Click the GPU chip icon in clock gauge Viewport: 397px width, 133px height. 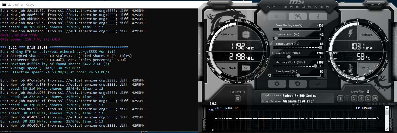tap(246, 34)
